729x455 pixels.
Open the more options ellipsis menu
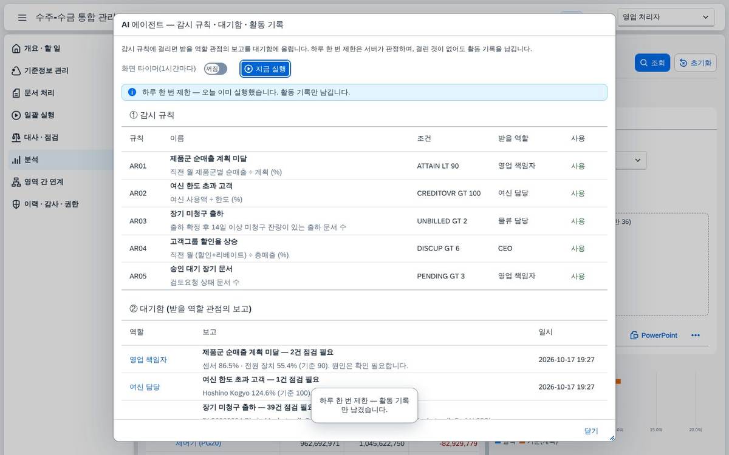point(696,335)
